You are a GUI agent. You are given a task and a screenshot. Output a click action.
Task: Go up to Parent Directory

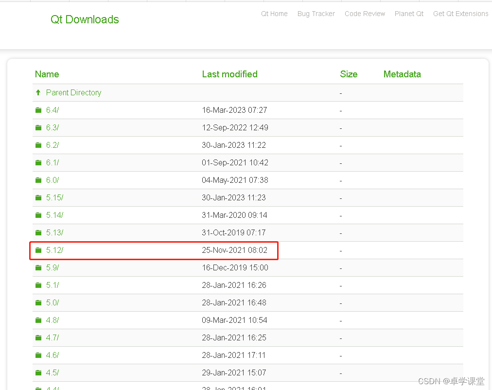point(74,92)
